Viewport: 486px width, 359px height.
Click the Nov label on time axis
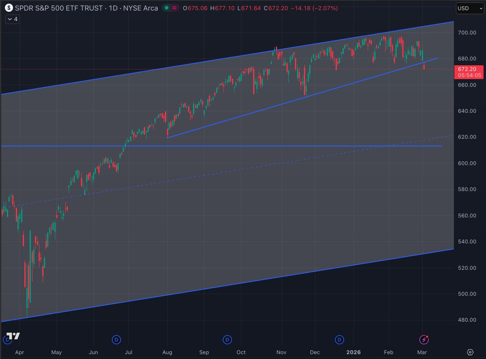pyautogui.click(x=281, y=352)
